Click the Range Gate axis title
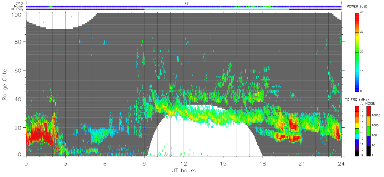The image size is (384, 177). coord(5,84)
